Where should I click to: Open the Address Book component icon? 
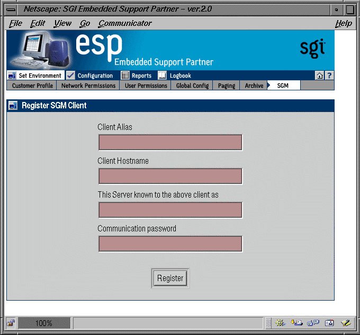pos(329,323)
